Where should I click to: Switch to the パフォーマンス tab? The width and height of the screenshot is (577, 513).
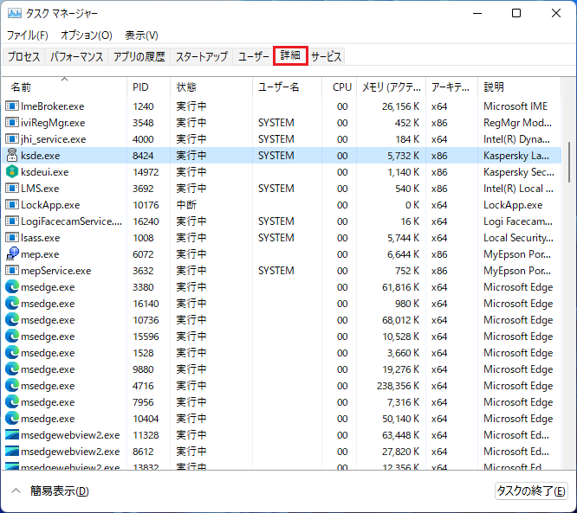[x=76, y=56]
